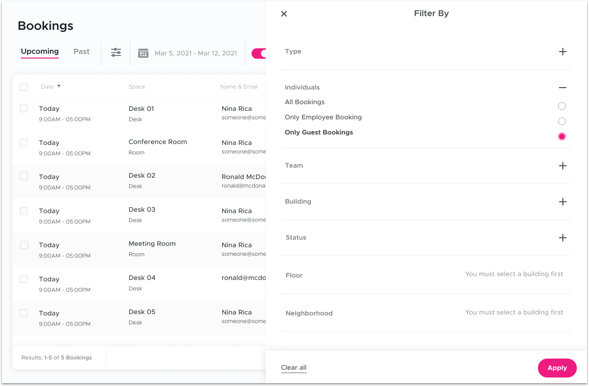Expand the Status filter with plus icon
589x386 pixels.
(x=562, y=238)
